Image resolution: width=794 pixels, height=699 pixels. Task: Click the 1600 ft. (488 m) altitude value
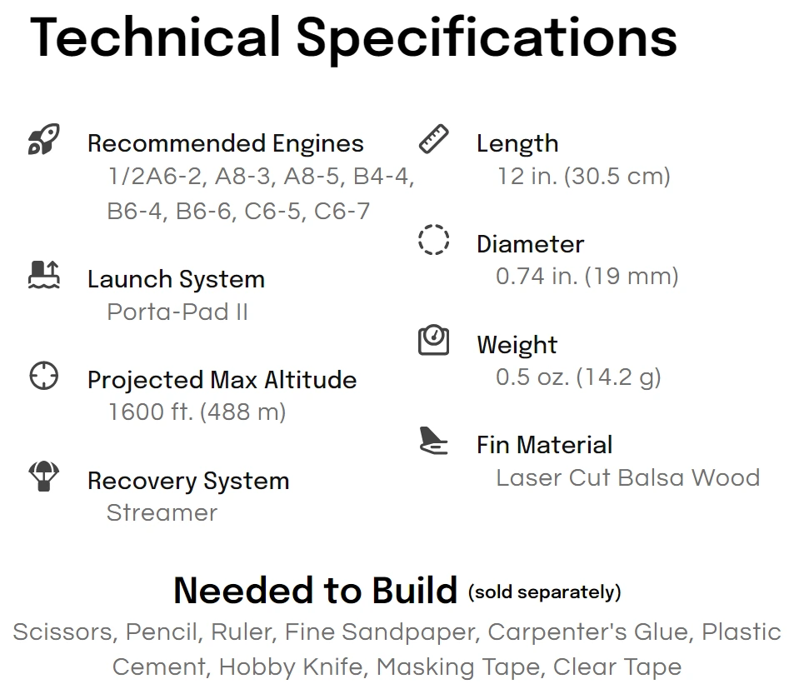[197, 412]
